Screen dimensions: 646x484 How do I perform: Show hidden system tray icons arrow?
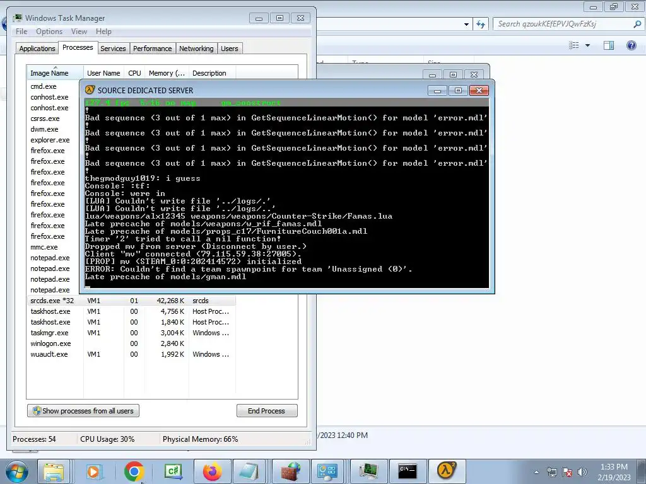point(536,472)
